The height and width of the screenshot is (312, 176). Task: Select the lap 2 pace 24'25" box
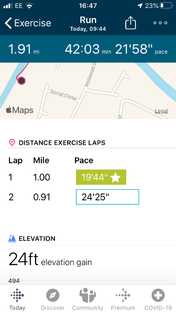108,197
